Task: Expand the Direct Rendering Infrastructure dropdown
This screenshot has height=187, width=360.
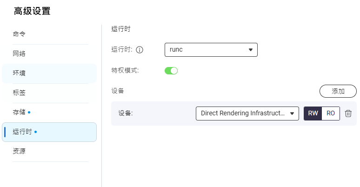Action: point(247,113)
